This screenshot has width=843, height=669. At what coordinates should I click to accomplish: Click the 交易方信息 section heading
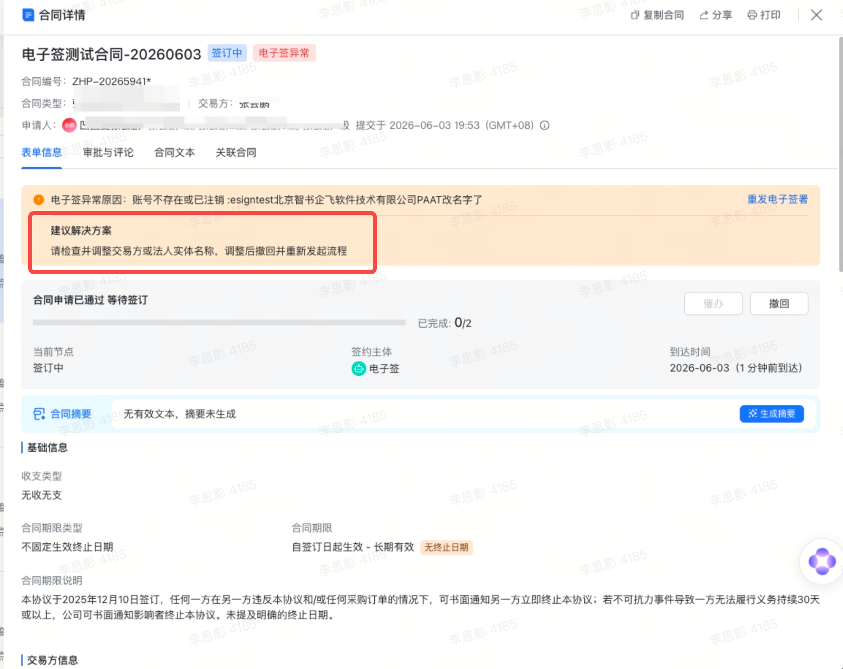(52, 660)
